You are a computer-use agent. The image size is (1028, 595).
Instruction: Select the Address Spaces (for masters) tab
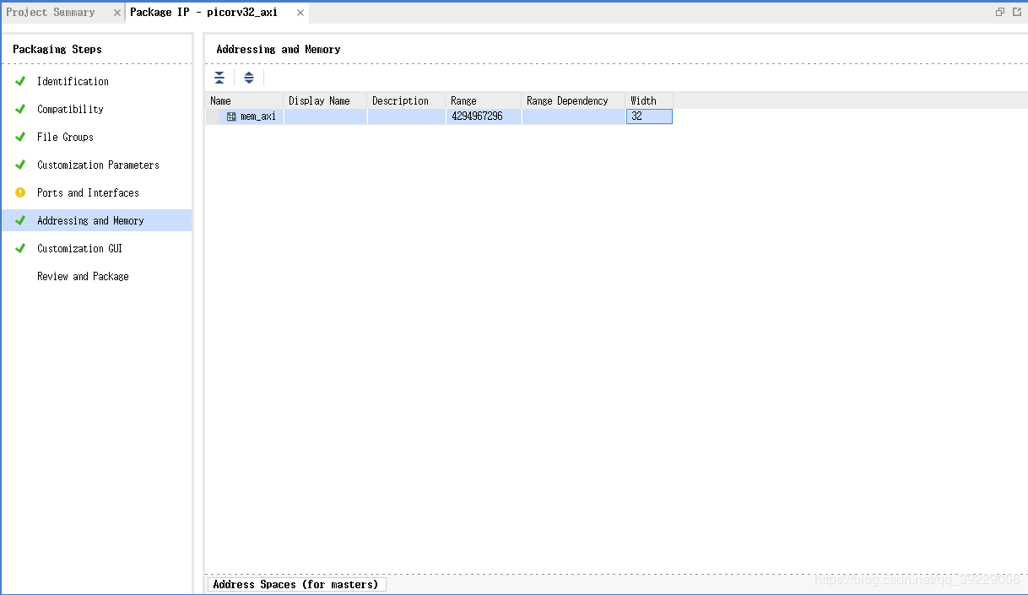click(x=296, y=584)
